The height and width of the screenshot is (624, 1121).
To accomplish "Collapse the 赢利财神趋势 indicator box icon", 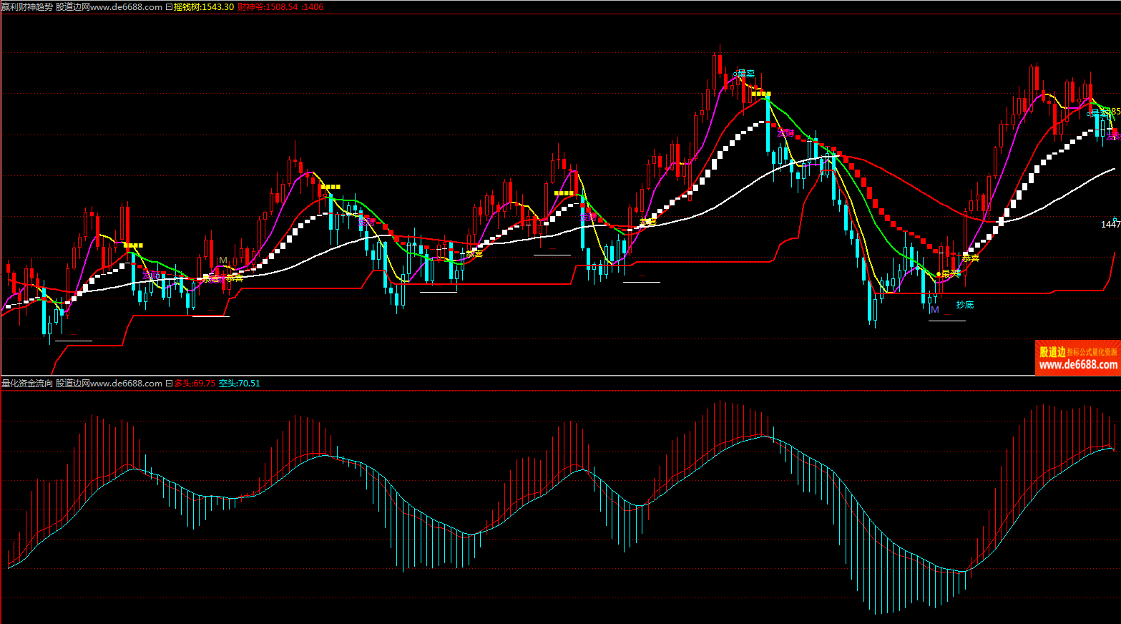I will (169, 7).
